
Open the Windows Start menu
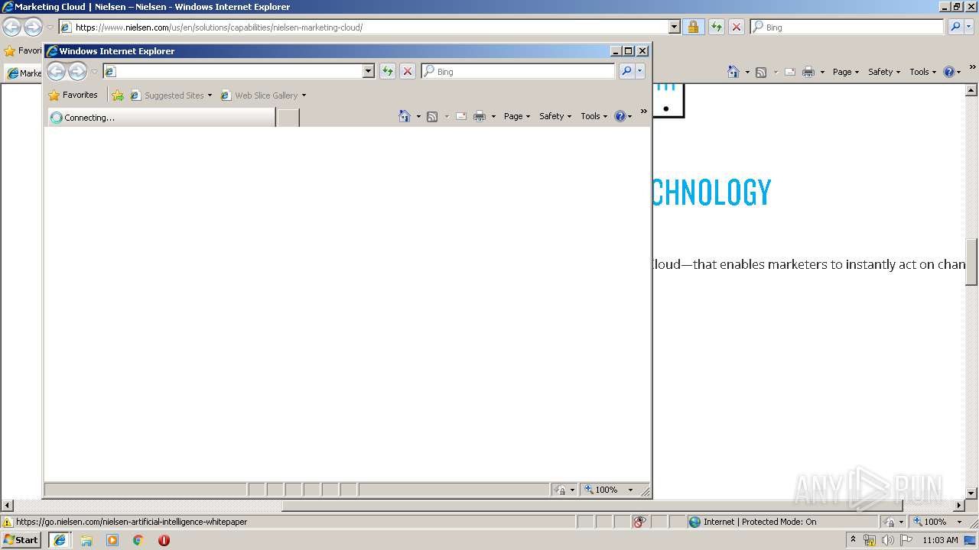tap(21, 540)
